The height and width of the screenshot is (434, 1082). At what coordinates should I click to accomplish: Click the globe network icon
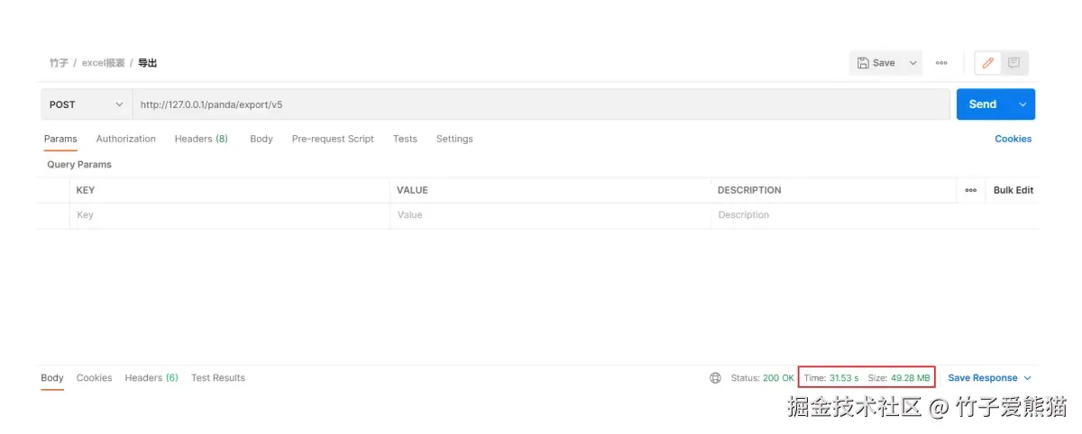click(x=716, y=378)
